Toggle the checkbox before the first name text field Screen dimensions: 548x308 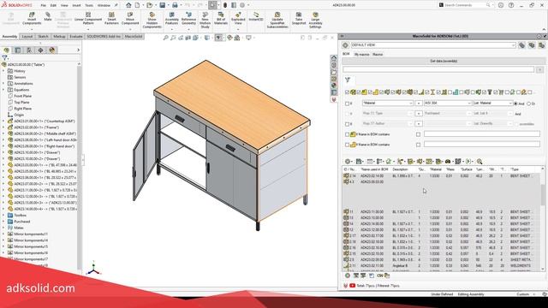tap(419, 134)
